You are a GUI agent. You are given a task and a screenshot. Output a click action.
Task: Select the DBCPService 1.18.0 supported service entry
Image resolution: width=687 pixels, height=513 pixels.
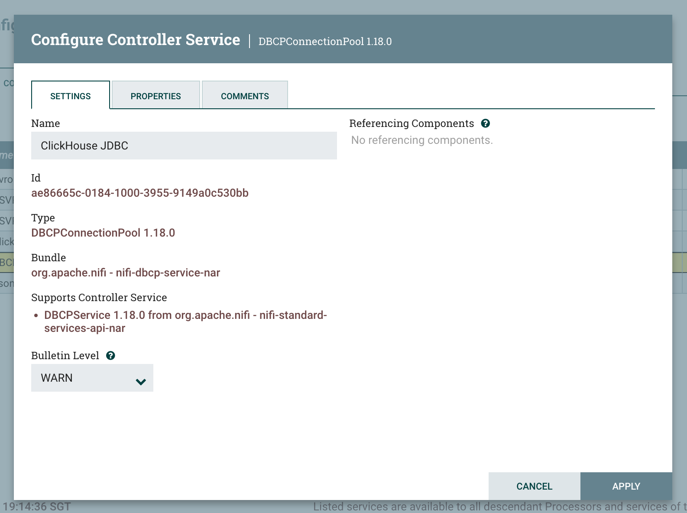point(185,321)
